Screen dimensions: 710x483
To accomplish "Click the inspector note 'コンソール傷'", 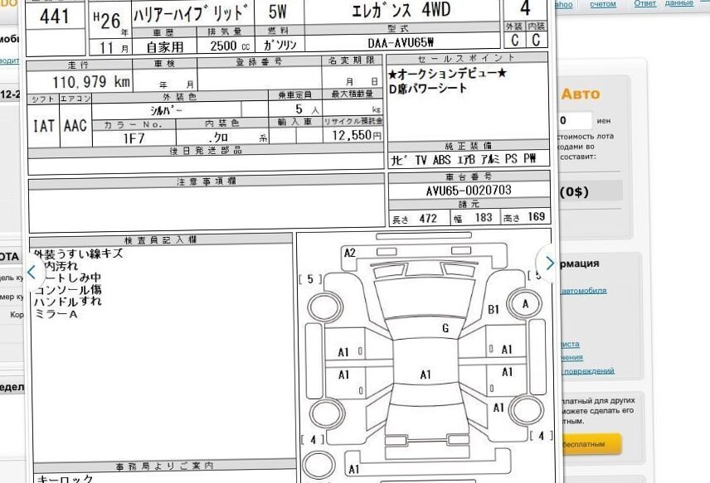I will [x=68, y=289].
